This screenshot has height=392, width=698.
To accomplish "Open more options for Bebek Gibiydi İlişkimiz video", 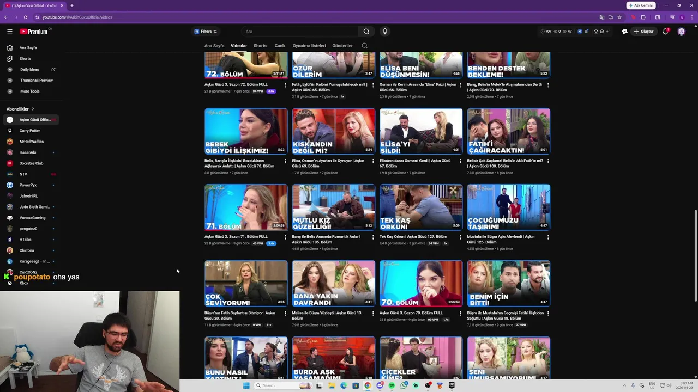I will pyautogui.click(x=285, y=161).
